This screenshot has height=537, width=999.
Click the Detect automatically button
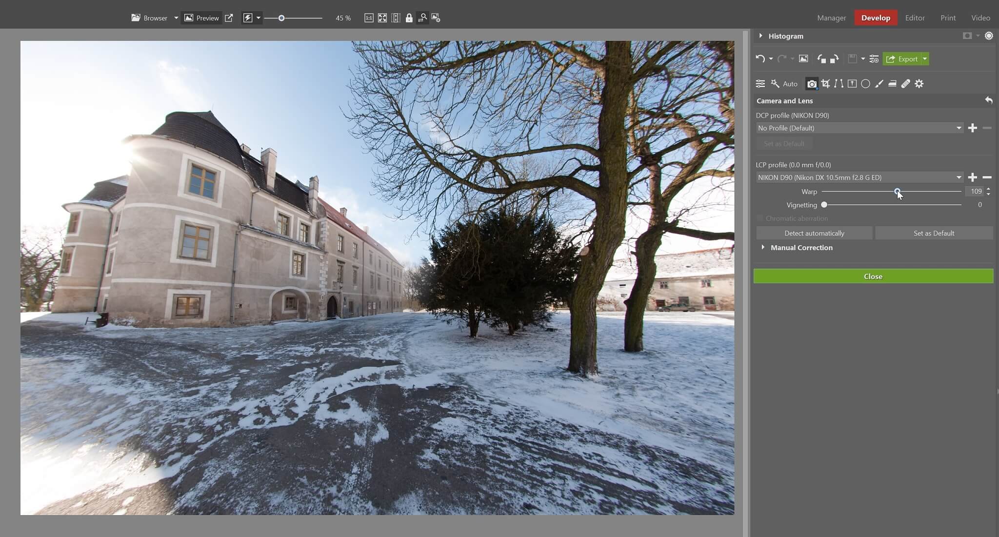point(814,233)
